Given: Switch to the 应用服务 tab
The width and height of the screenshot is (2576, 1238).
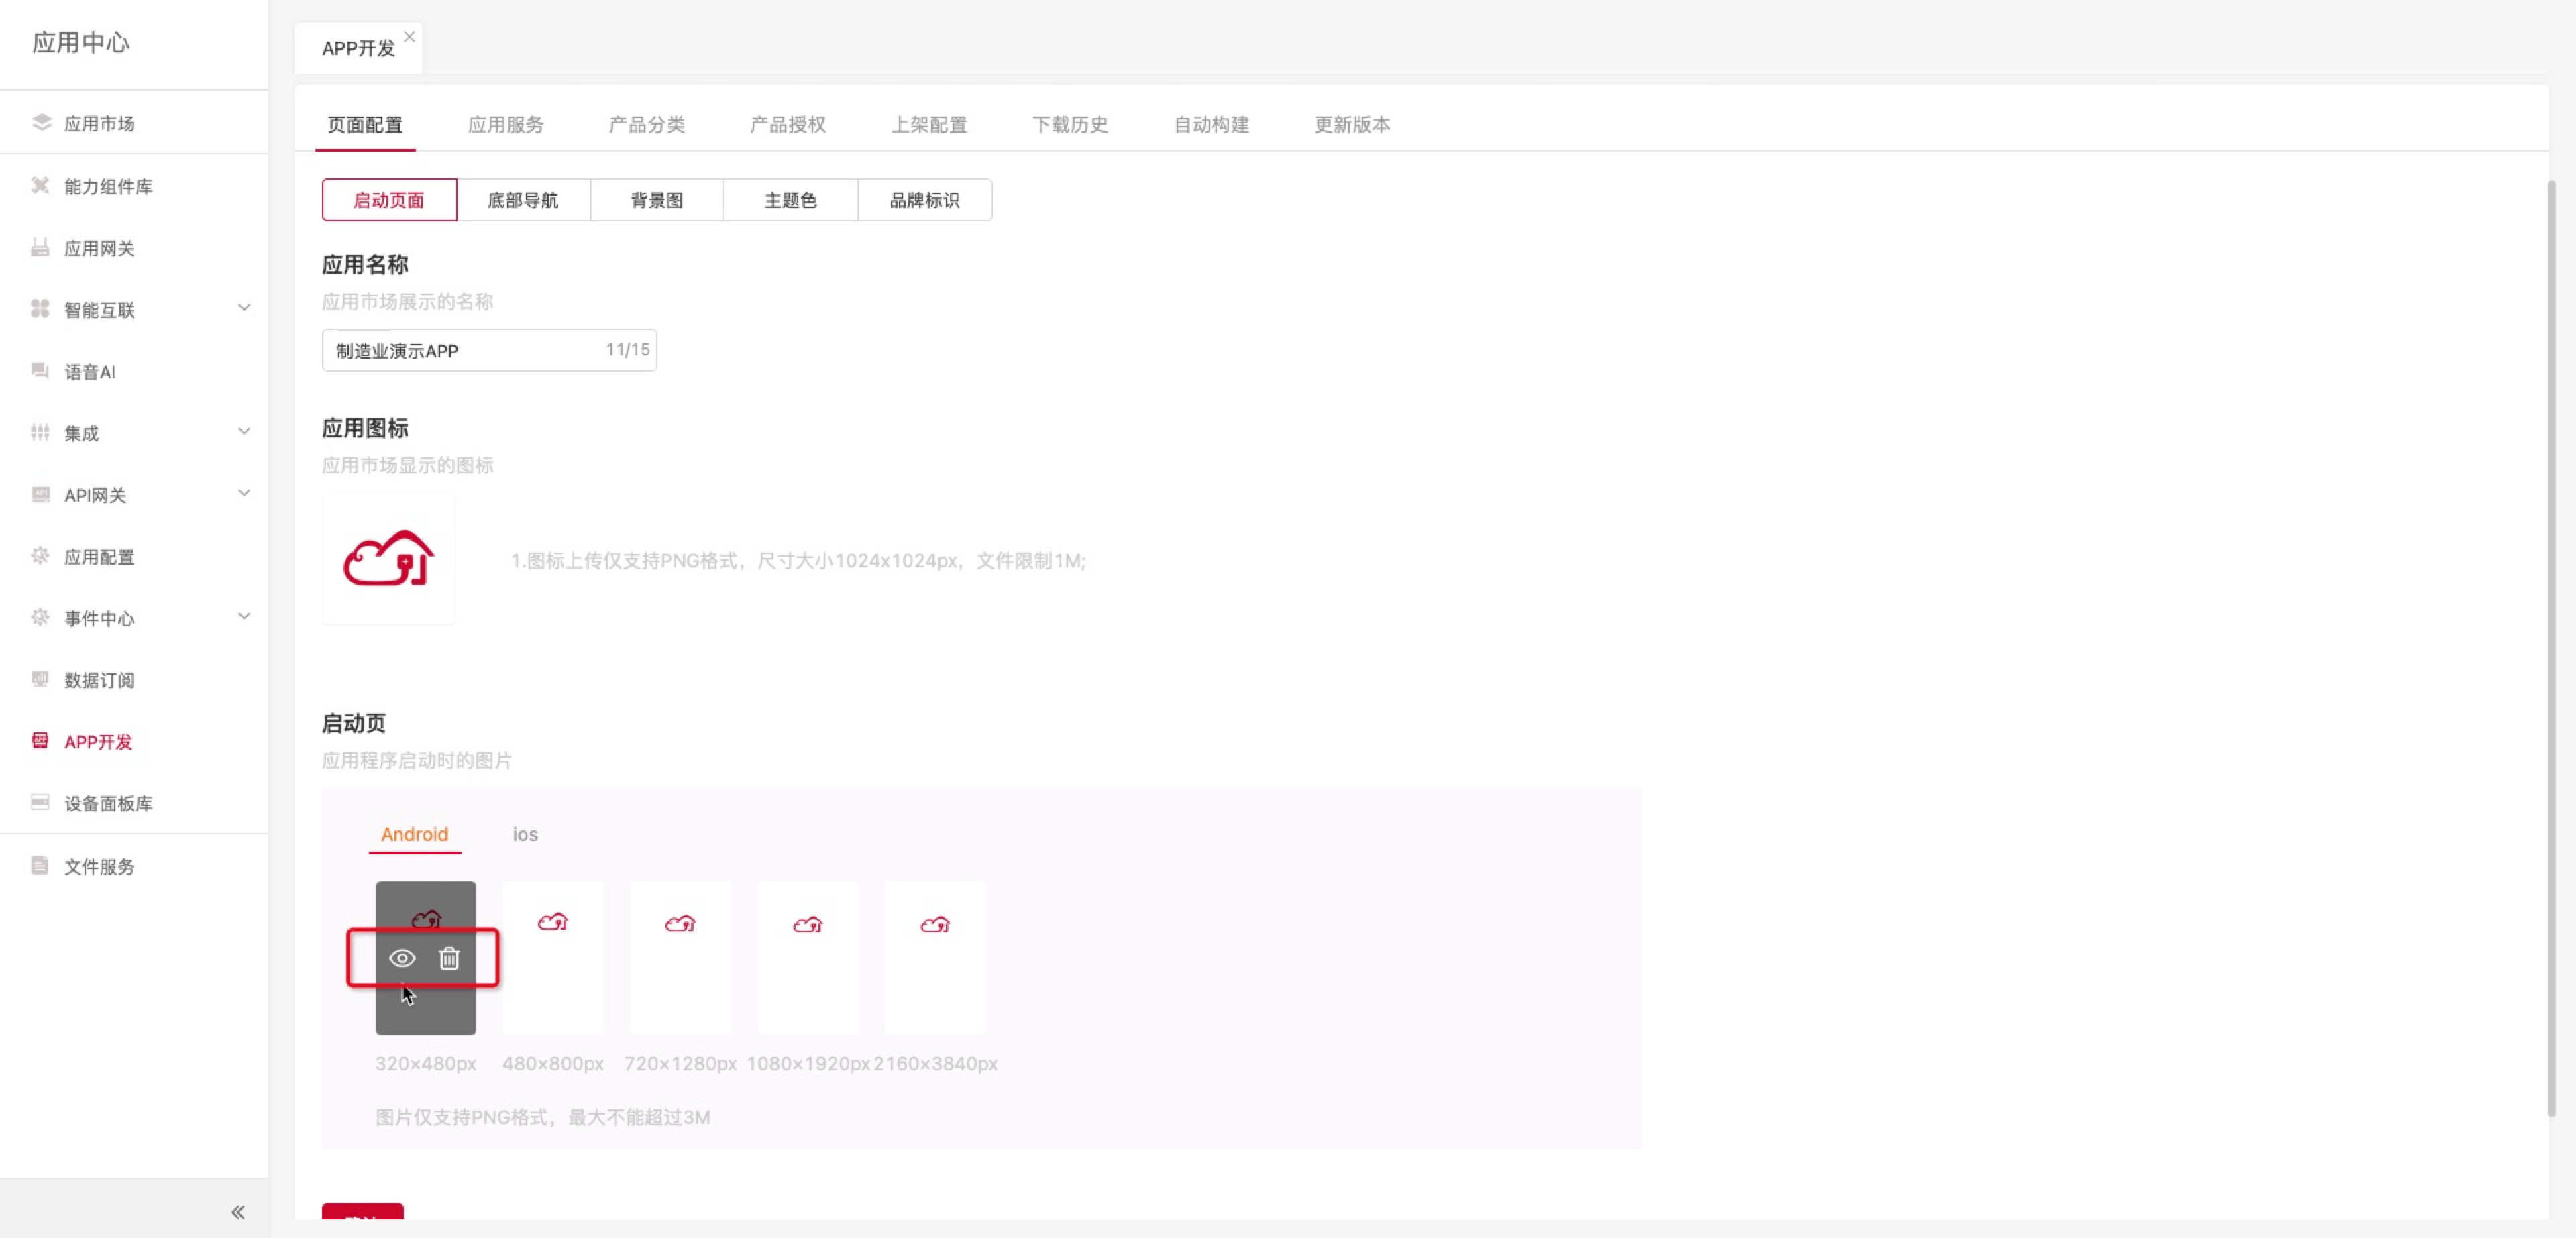Looking at the screenshot, I should tap(506, 125).
